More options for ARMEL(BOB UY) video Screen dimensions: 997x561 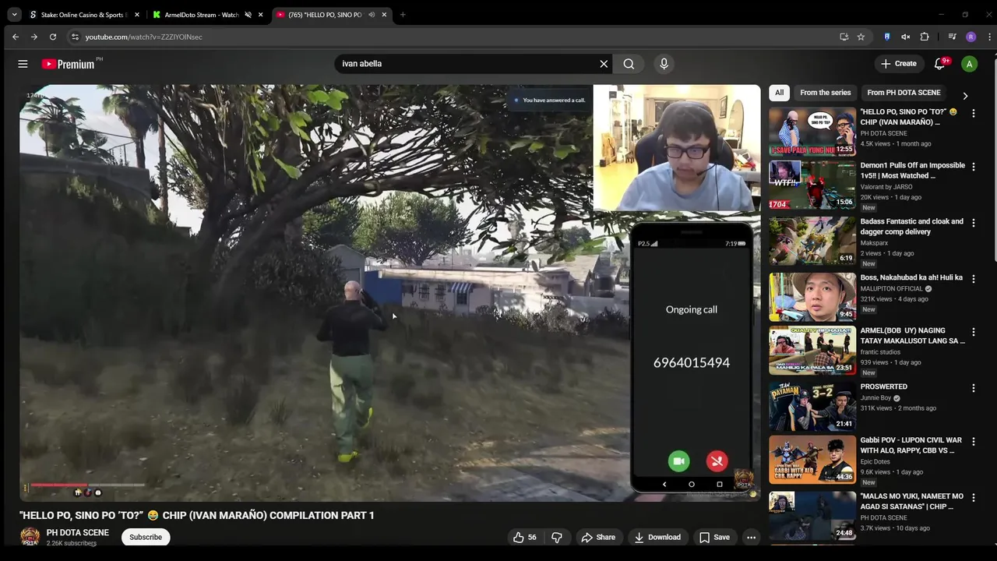tap(973, 332)
